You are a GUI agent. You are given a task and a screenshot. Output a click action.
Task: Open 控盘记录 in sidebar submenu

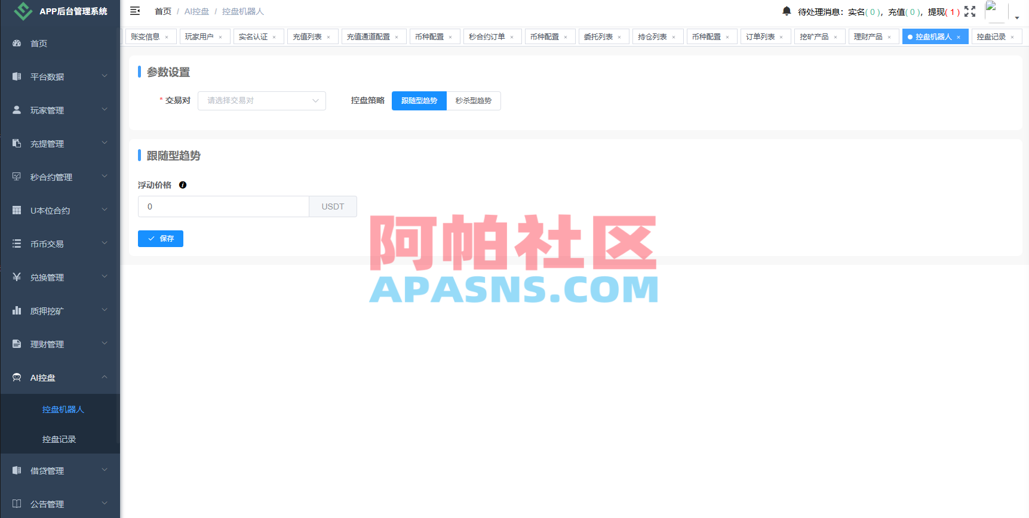59,439
